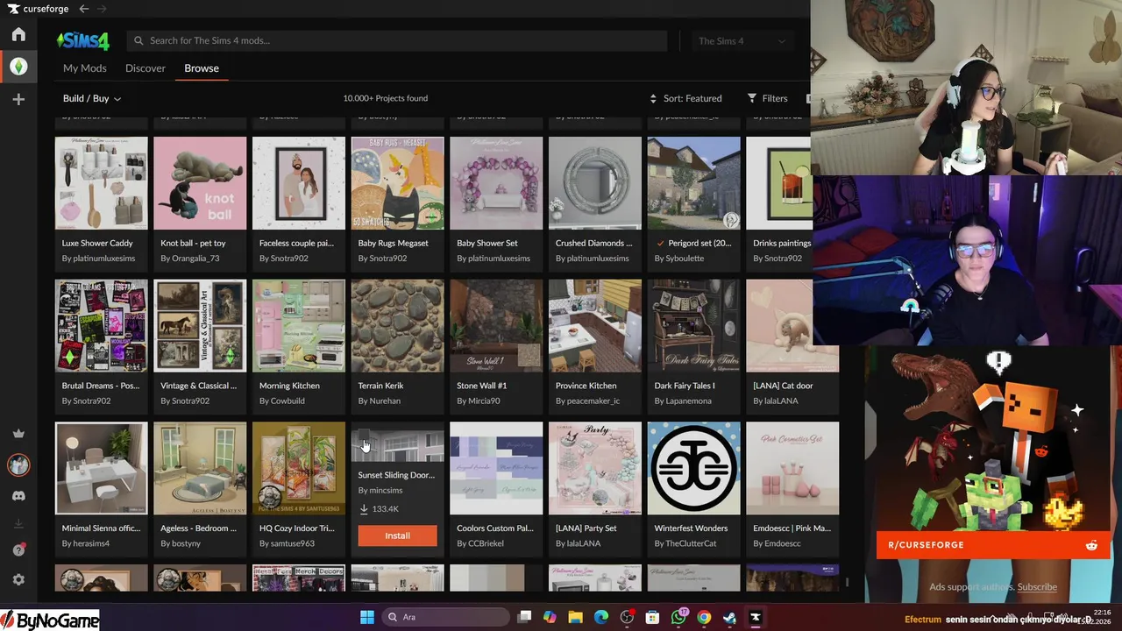1122x631 pixels.
Task: Open Coolors Custom Palette thumbnail
Action: coord(496,468)
